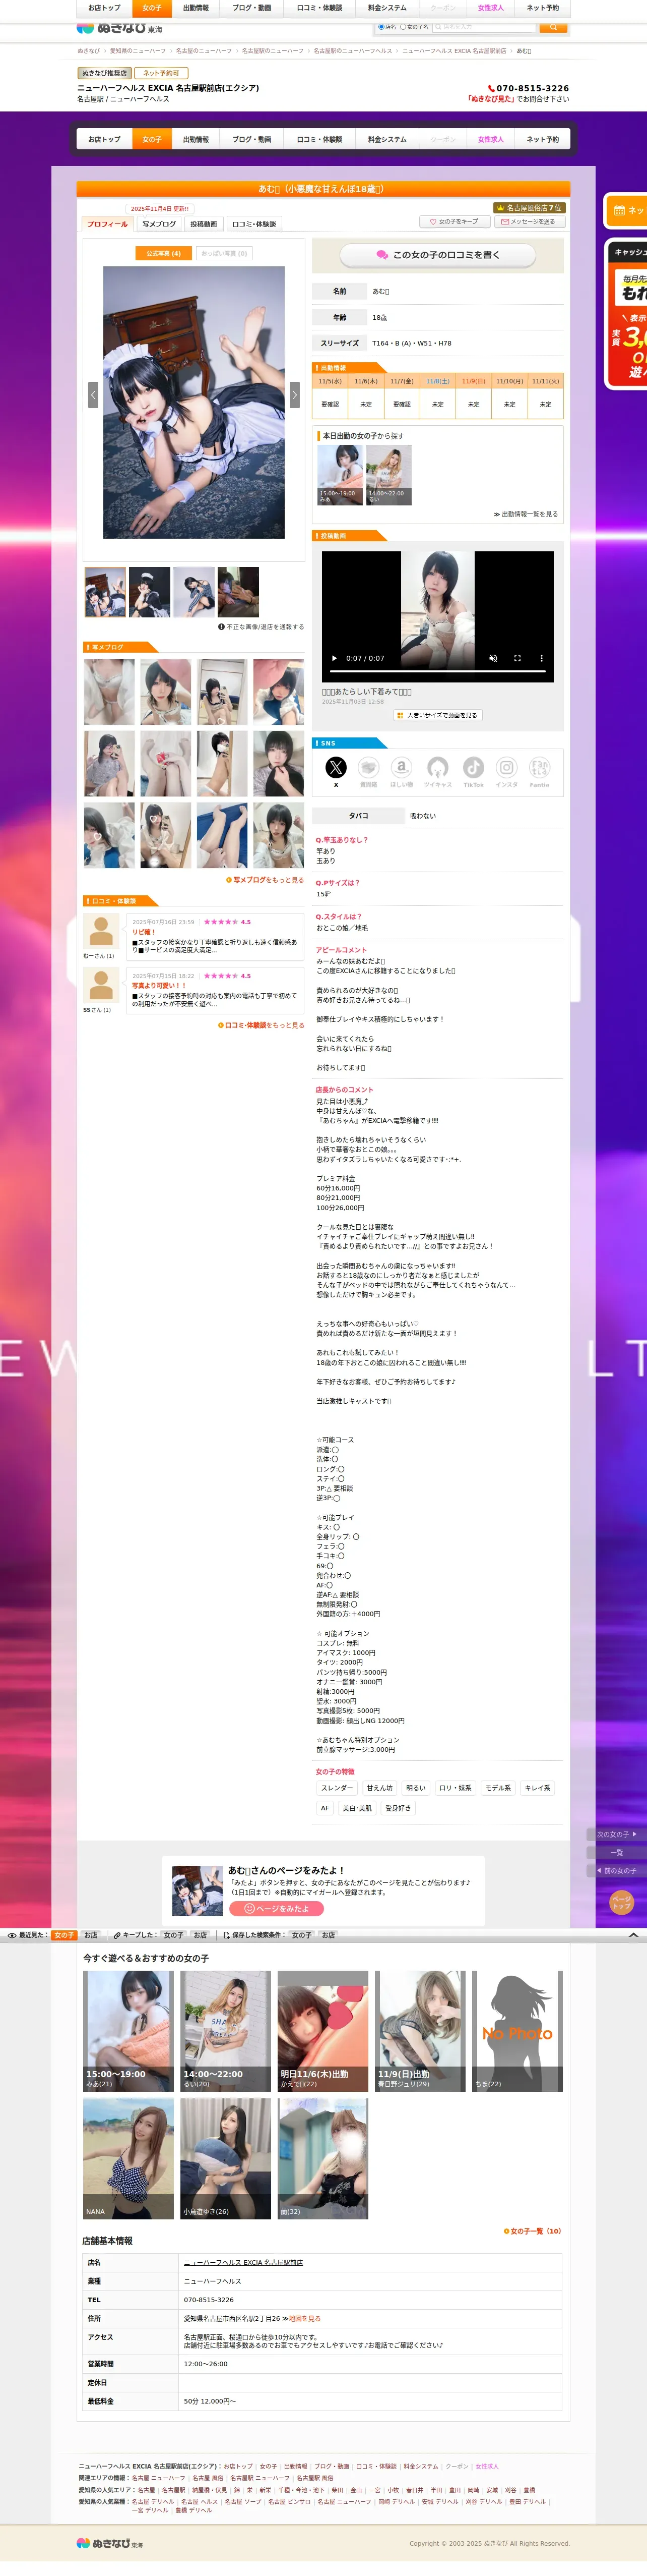Click the 一覧 side button
This screenshot has width=647, height=2576.
[616, 1852]
